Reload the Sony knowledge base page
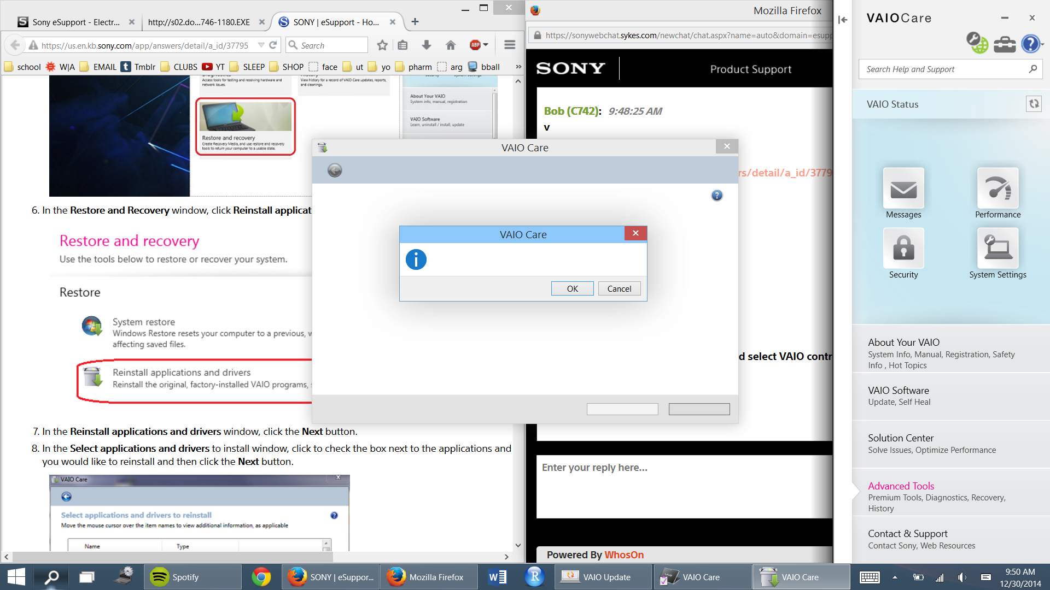The height and width of the screenshot is (590, 1050). pyautogui.click(x=273, y=45)
